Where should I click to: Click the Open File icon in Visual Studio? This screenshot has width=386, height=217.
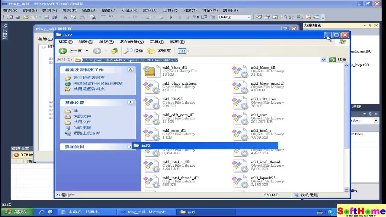26,17
